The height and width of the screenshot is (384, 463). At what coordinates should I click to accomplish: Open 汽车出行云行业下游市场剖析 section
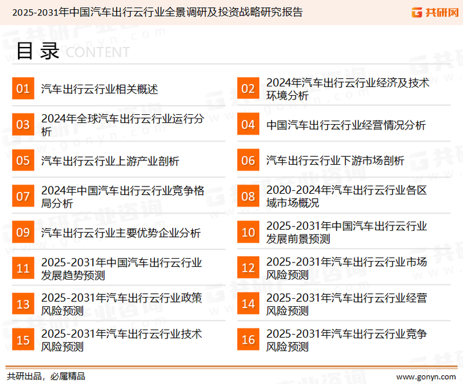click(x=335, y=161)
